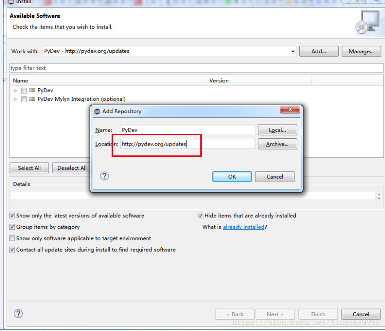
Task: Click the Add... button
Action: 319,51
